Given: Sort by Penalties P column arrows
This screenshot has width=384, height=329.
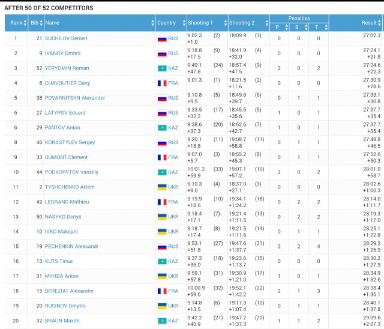Looking at the screenshot, I should coord(287,27).
